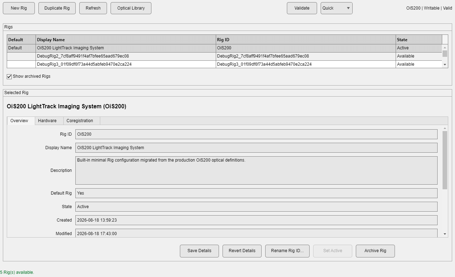Click the Rig ID input field
Viewport: 455px width, 277px height.
[x=256, y=134]
